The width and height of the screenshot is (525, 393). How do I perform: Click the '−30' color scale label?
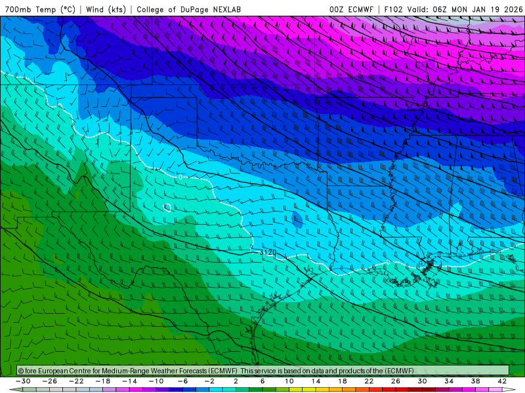23,381
